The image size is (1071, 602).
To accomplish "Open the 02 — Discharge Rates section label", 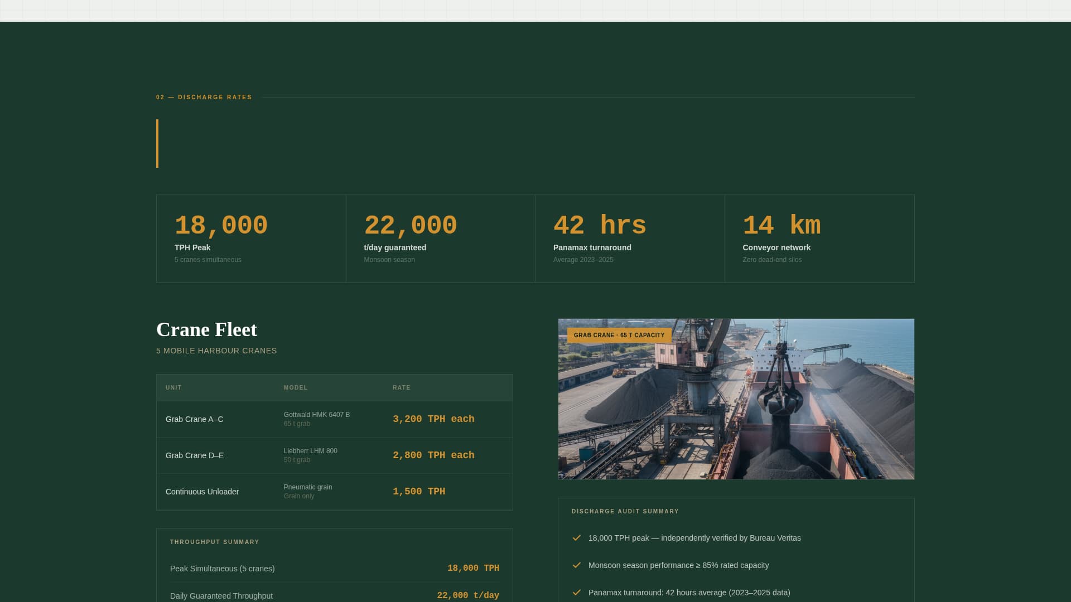I will (x=204, y=97).
